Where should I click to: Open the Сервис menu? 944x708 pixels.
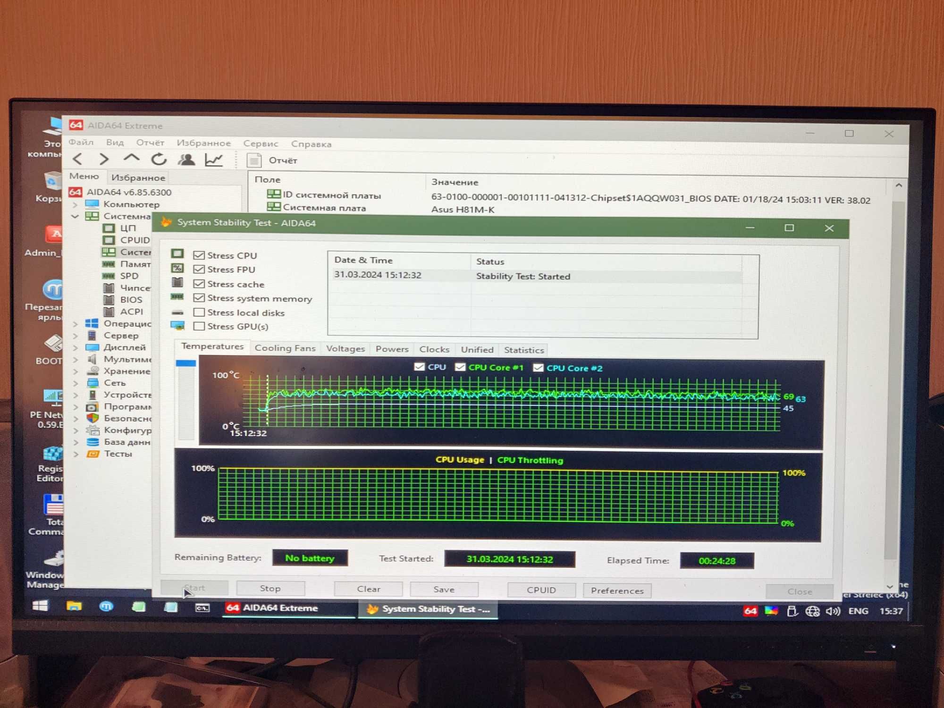[x=261, y=143]
